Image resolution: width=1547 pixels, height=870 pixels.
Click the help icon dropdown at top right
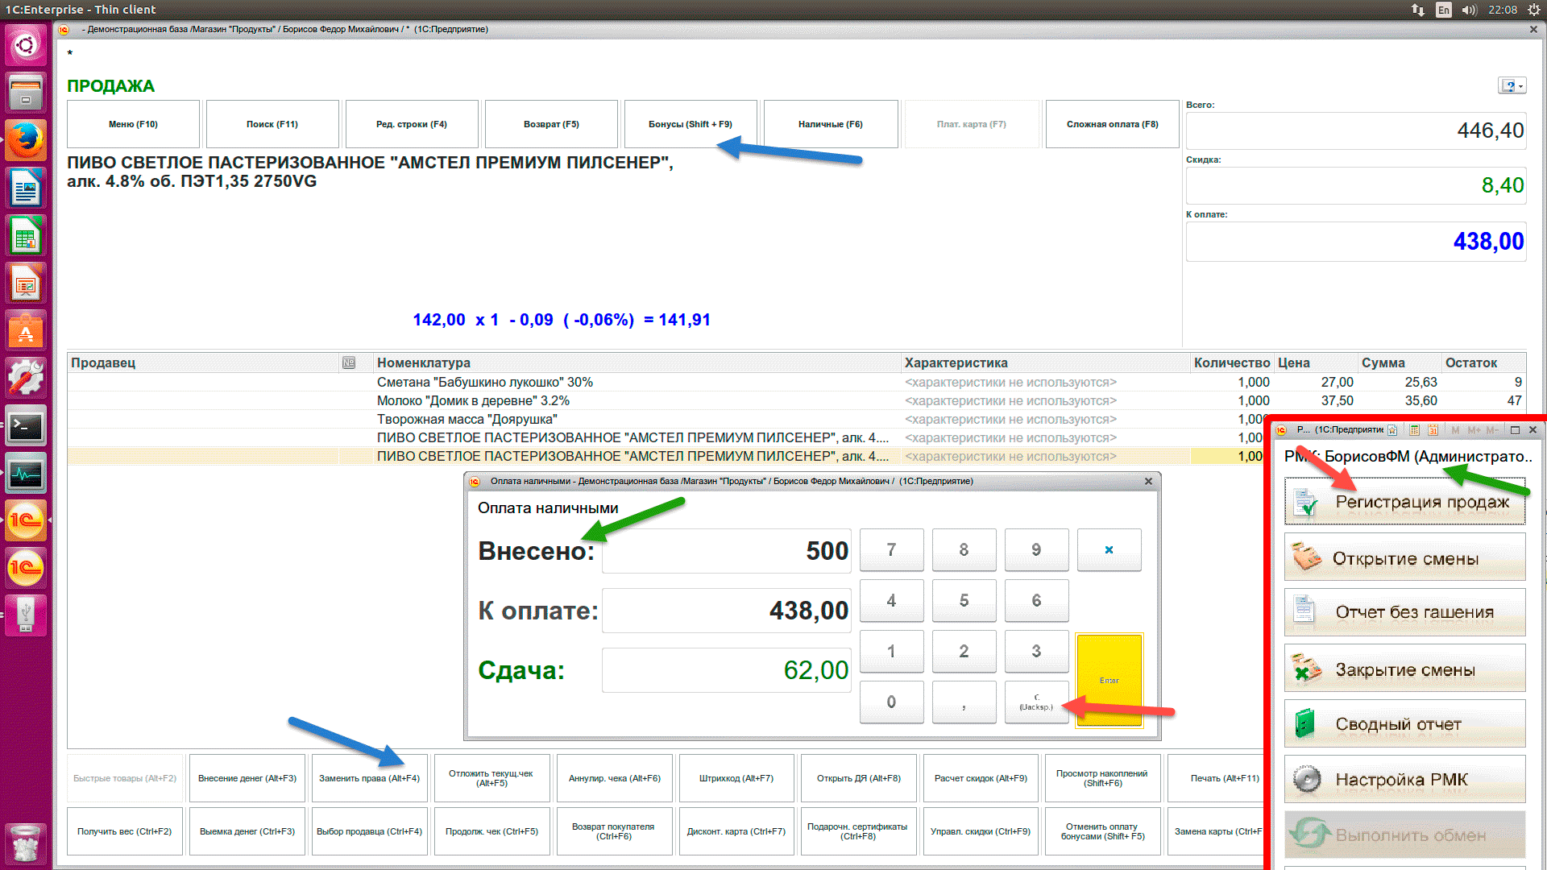tap(1512, 85)
